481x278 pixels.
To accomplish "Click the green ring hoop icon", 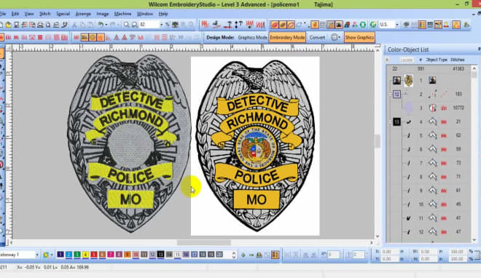I will [363, 25].
